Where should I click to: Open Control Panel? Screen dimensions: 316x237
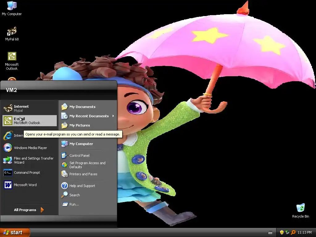click(x=88, y=156)
